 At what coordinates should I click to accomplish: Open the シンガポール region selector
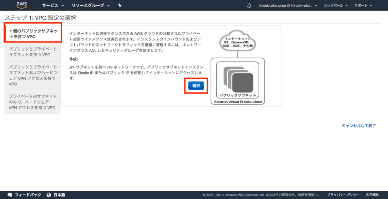(x=336, y=5)
